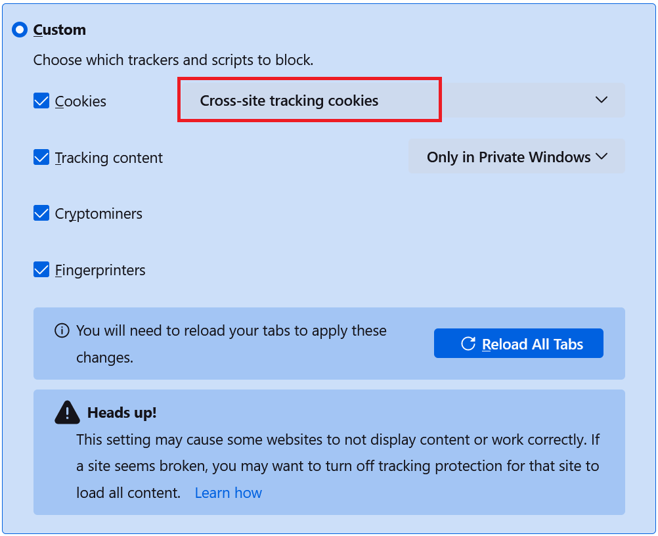Viewport: 658px width, 536px height.
Task: Toggle the Fingerprinters checkbox
Action: (41, 269)
